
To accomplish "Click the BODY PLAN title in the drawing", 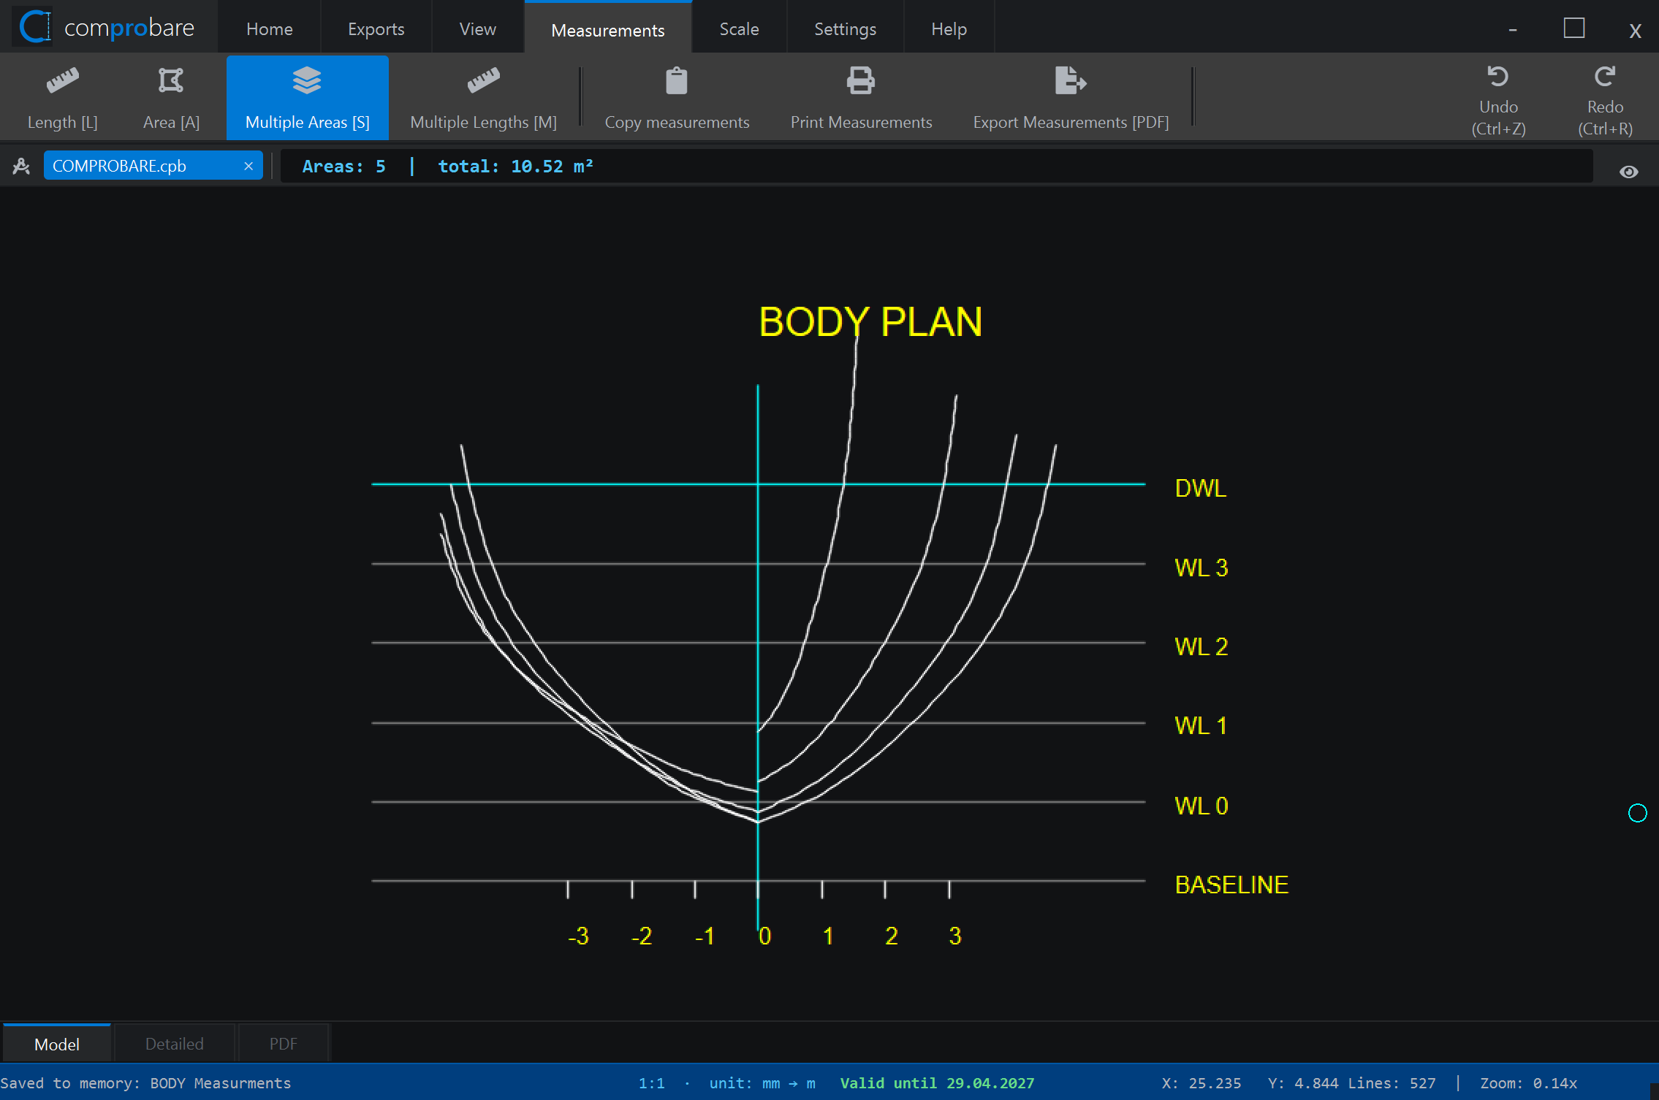I will pos(870,321).
